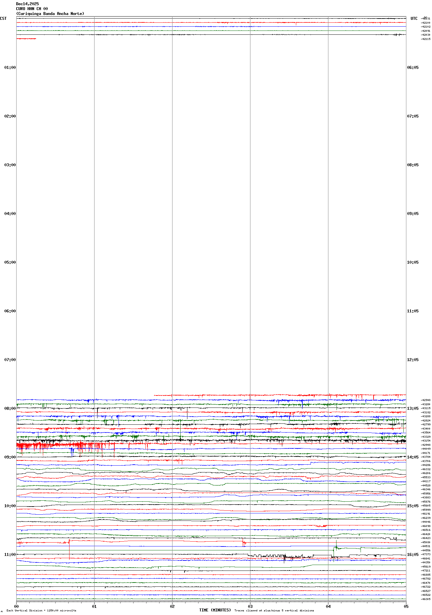This screenshot has height=615, width=432.
Task: Click the 00 minute tick on bottom axis
Action: click(17, 606)
